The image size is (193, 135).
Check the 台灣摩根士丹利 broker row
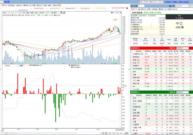(132, 54)
